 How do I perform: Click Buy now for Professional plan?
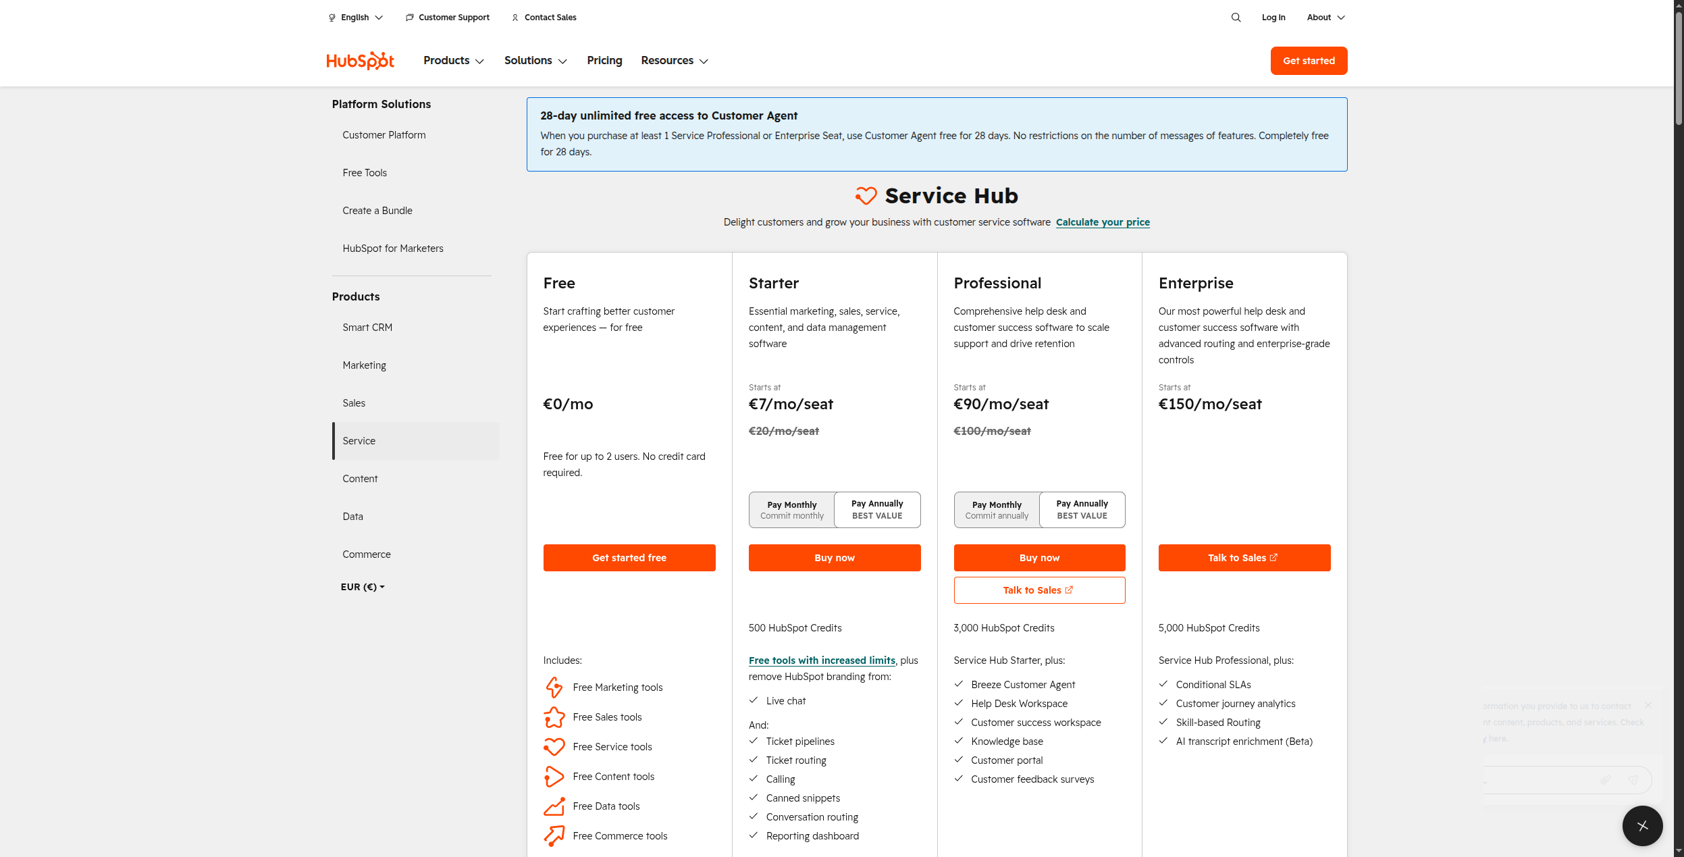(x=1039, y=558)
